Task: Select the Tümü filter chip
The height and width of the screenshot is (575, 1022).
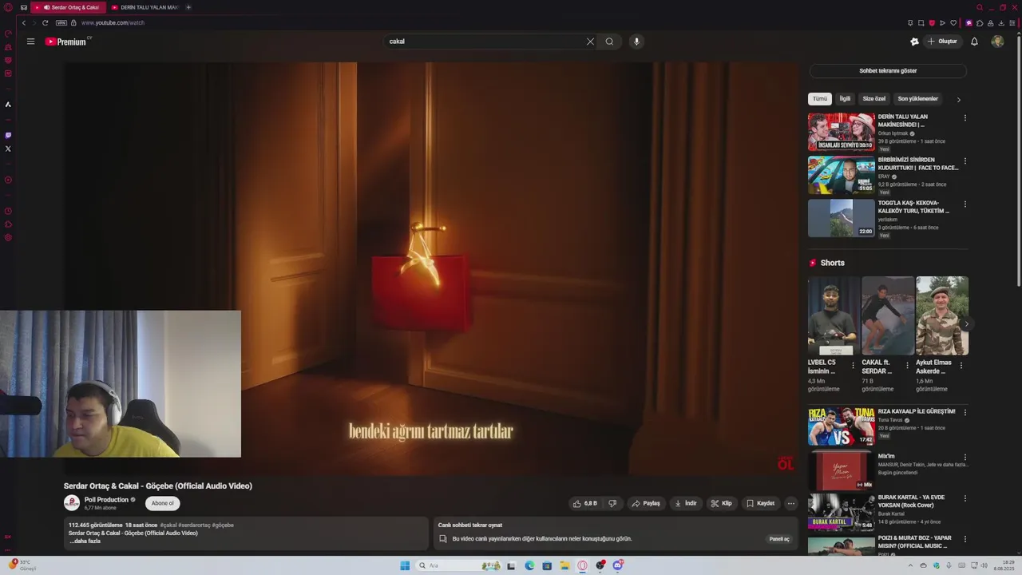Action: point(820,99)
